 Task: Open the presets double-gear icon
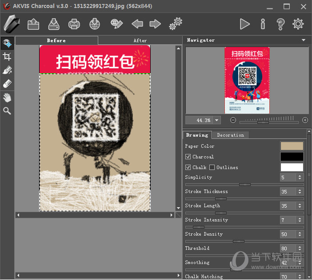tap(176, 24)
